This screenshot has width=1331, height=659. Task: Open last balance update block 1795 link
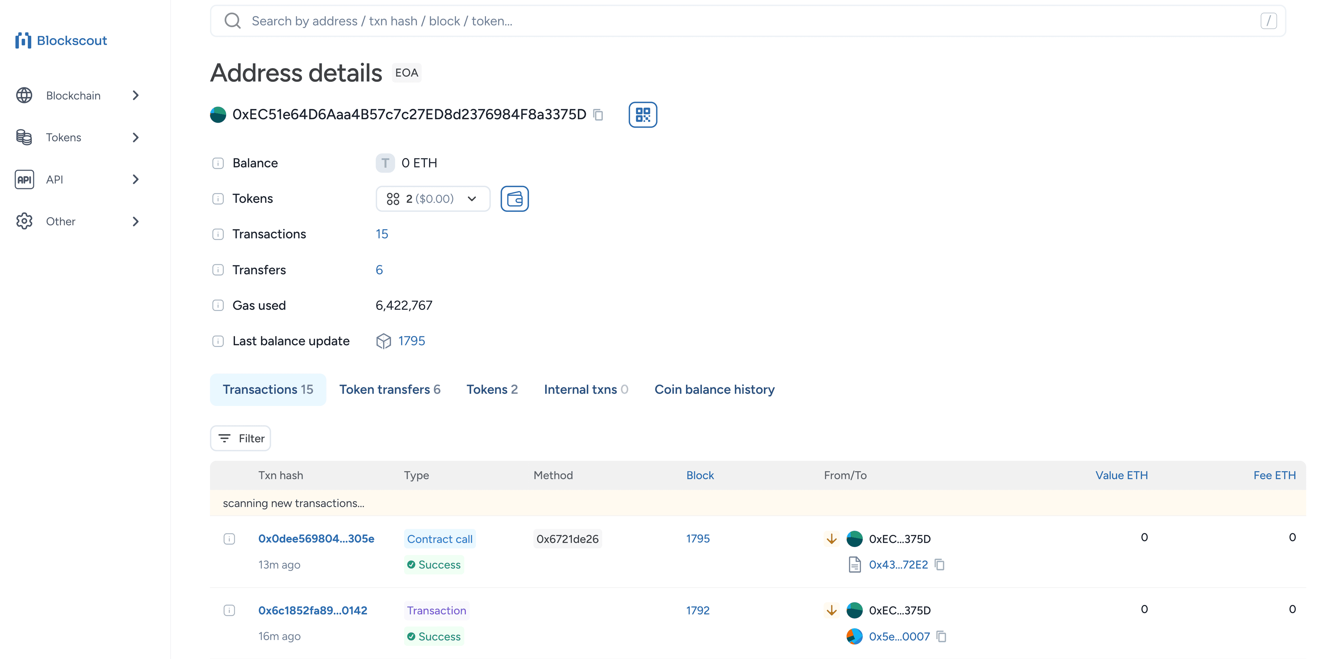point(411,341)
